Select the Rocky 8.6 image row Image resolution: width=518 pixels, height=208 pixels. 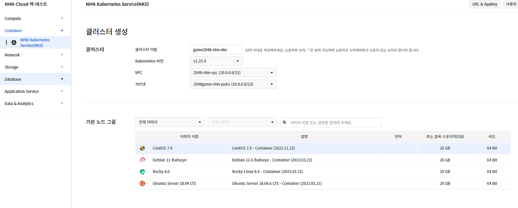(323, 172)
